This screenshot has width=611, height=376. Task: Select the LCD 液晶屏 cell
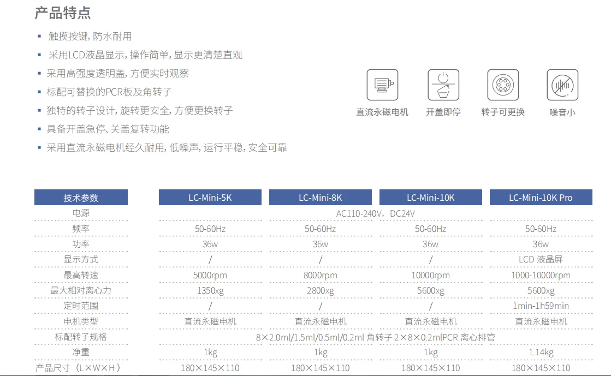coord(541,260)
